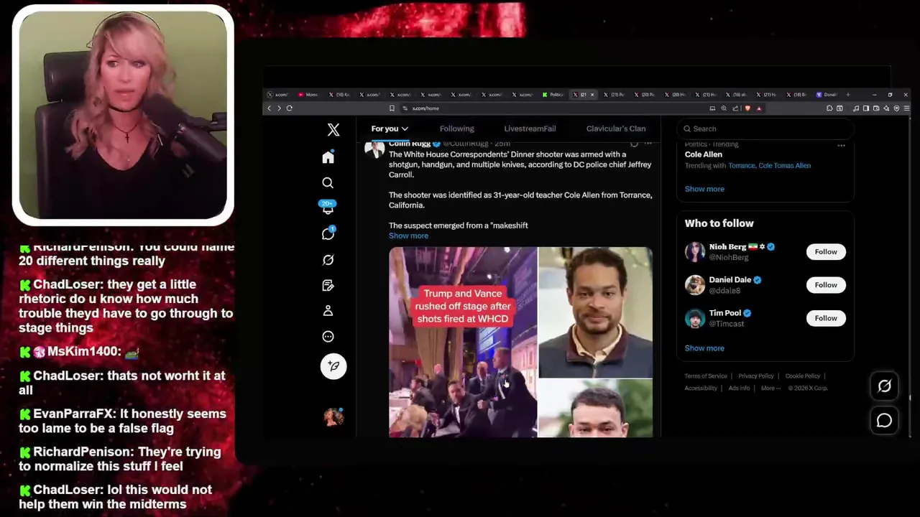Viewport: 920px width, 517px height.
Task: Open the top-right suspect photo in the post
Action: point(596,312)
